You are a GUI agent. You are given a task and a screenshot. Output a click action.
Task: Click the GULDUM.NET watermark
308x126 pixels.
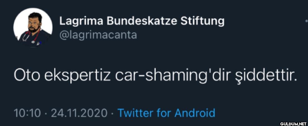293,123
